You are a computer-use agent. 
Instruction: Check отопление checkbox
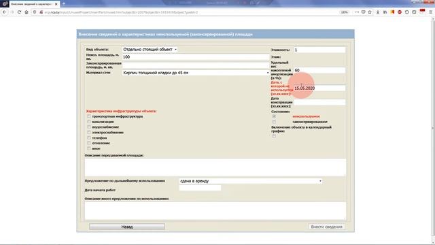click(89, 143)
